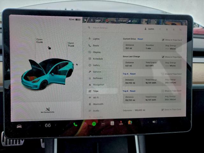Tap Open Trunk
Image resolution: width=204 pixels, height=153 pixels.
coord(71,44)
